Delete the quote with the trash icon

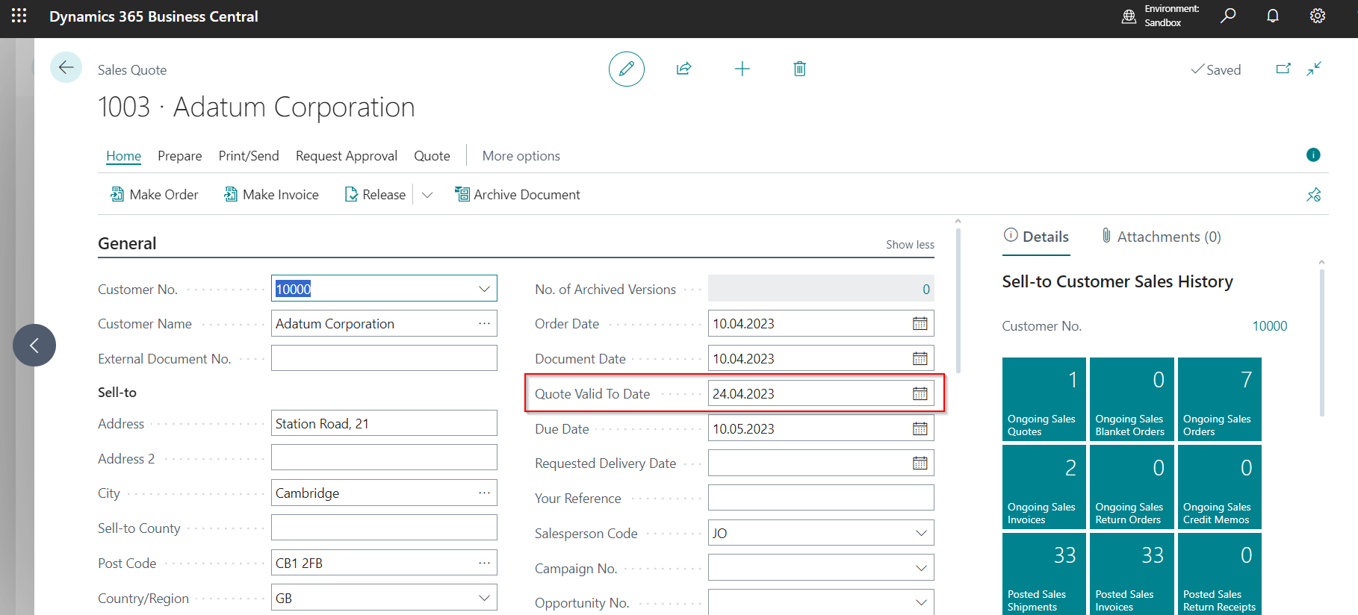pyautogui.click(x=799, y=69)
